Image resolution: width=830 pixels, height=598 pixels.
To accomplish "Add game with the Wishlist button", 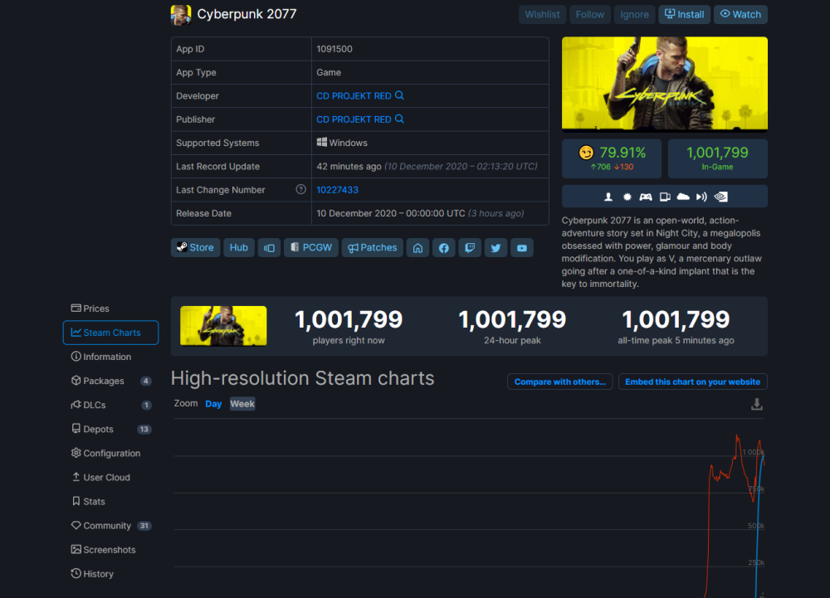I will [x=542, y=14].
